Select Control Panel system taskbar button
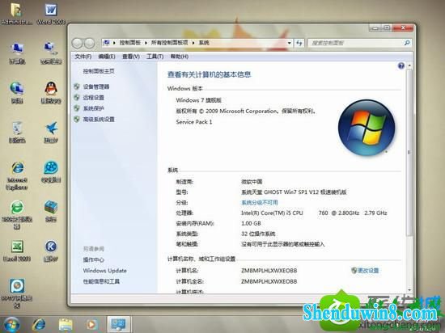Image resolution: width=445 pixels, height=333 pixels. pos(118,324)
